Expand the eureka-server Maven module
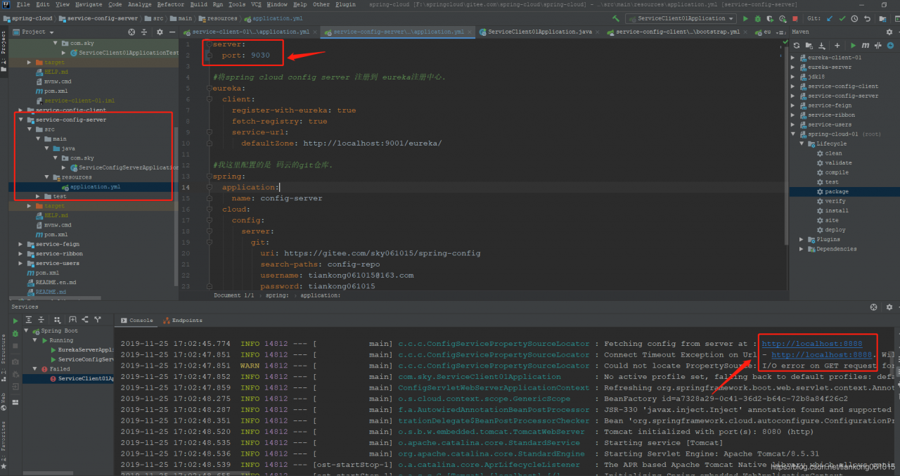Viewport: 900px width, 476px height. (794, 67)
